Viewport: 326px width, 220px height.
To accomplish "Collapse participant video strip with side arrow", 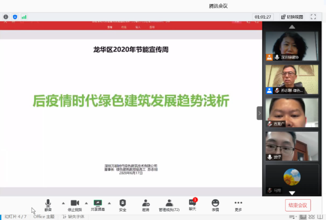I will point(259,113).
